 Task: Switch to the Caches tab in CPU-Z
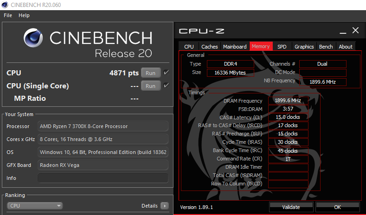[210, 47]
